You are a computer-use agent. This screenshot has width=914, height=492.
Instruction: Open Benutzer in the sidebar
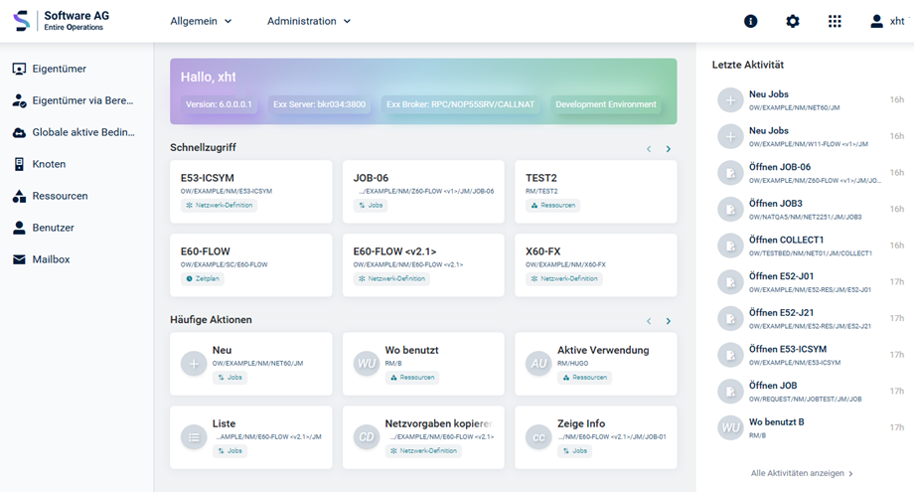coord(43,228)
